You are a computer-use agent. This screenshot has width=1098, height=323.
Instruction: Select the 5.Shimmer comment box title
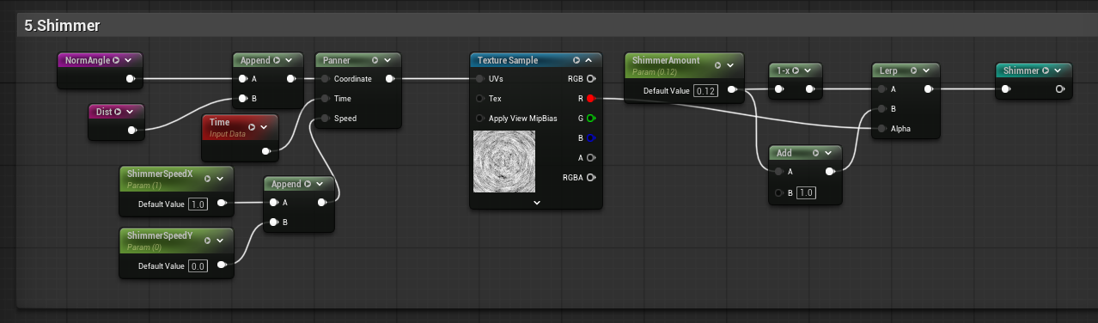pyautogui.click(x=63, y=26)
